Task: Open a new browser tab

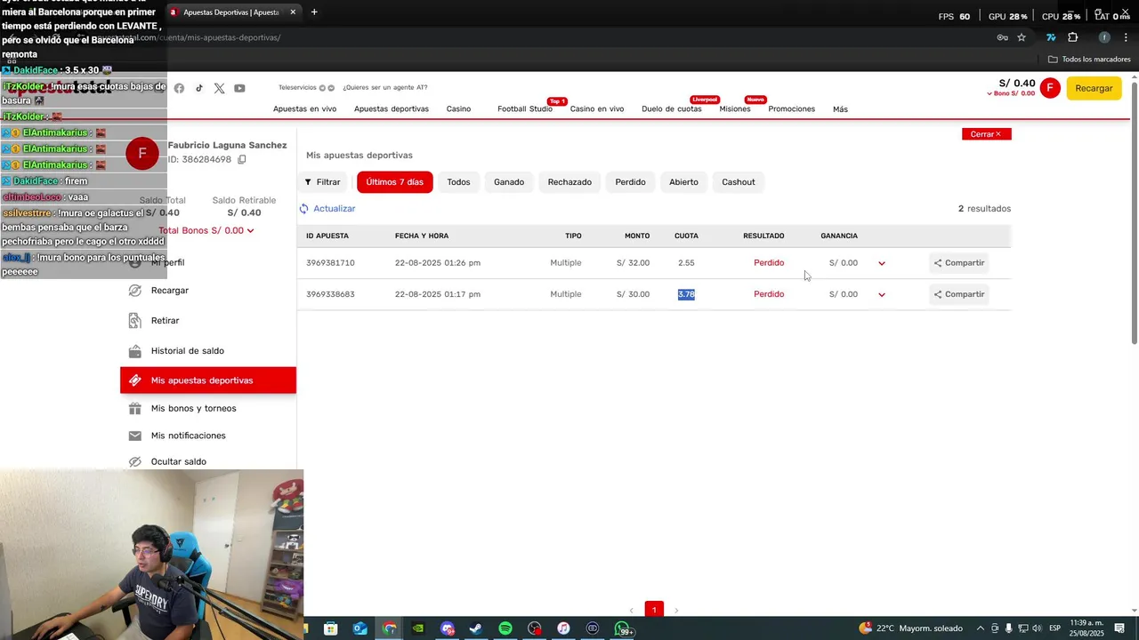Action: [x=314, y=12]
